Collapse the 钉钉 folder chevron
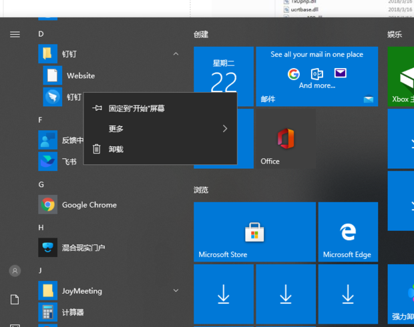Screen dimensions: 414x327 [x=176, y=54]
